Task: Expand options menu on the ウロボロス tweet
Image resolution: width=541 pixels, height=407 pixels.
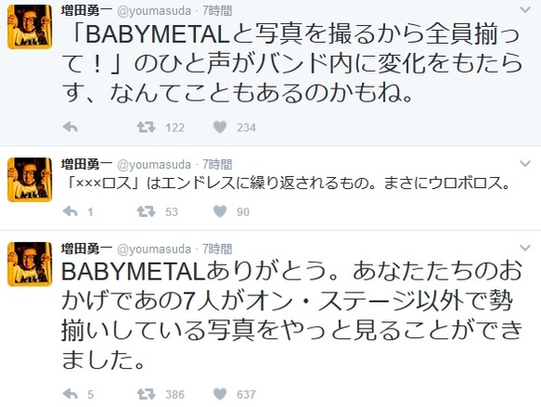Action: [525, 163]
